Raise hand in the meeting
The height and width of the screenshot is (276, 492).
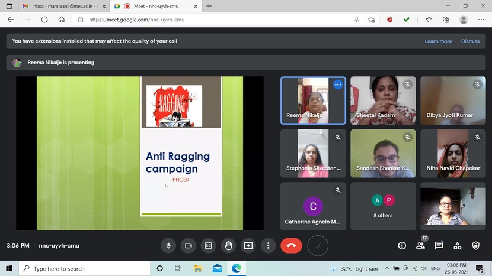228,245
